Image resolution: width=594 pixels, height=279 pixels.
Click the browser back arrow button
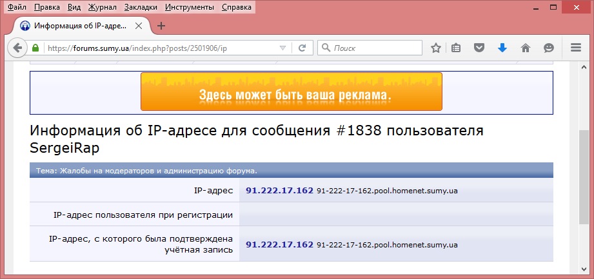coord(17,48)
